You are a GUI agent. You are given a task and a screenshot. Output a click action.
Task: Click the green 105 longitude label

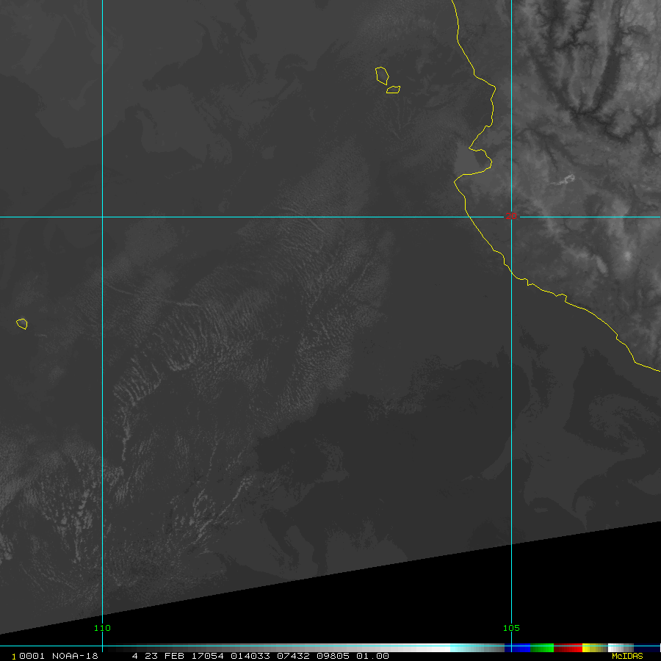click(511, 628)
